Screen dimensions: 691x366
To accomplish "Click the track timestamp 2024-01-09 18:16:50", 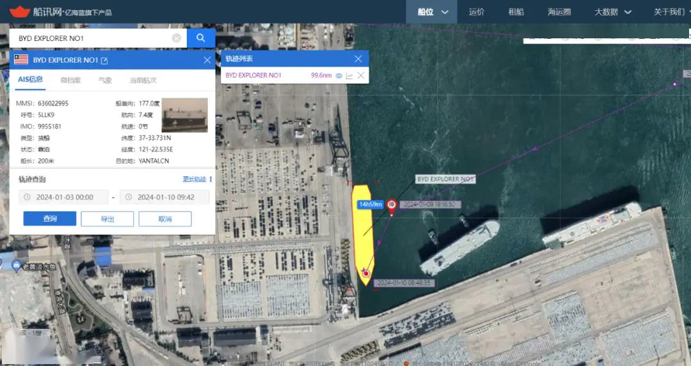I will coord(430,204).
